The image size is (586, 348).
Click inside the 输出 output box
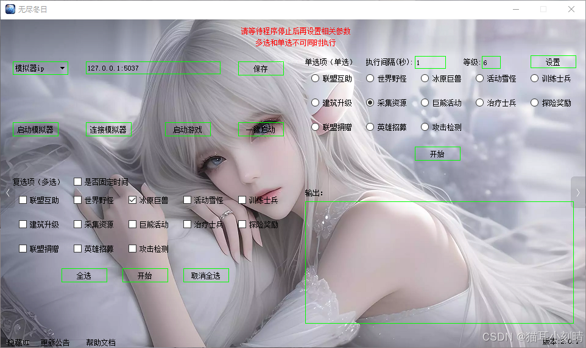439,262
